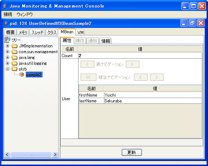Expand the JMImplementation tree node
Screen dimensions: 208x166
(8, 46)
